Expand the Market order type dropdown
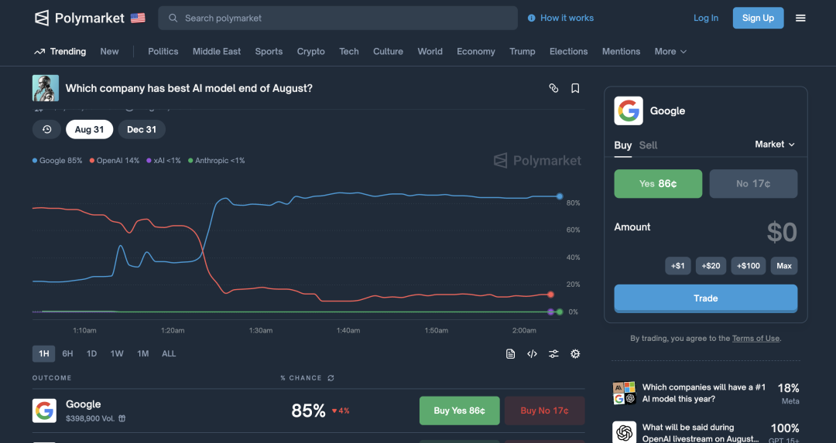The image size is (836, 443). 775,145
